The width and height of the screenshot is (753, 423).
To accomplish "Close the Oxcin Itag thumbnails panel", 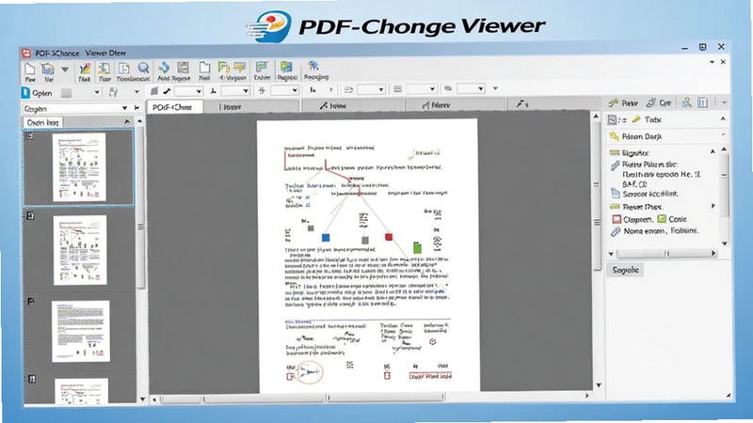I will tap(127, 122).
